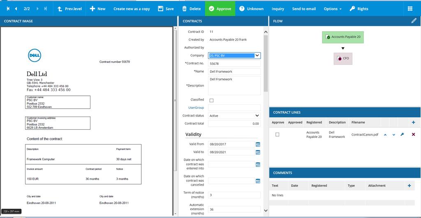The image size is (421, 218).
Task: Open the UserGroup link
Action: coord(196,108)
